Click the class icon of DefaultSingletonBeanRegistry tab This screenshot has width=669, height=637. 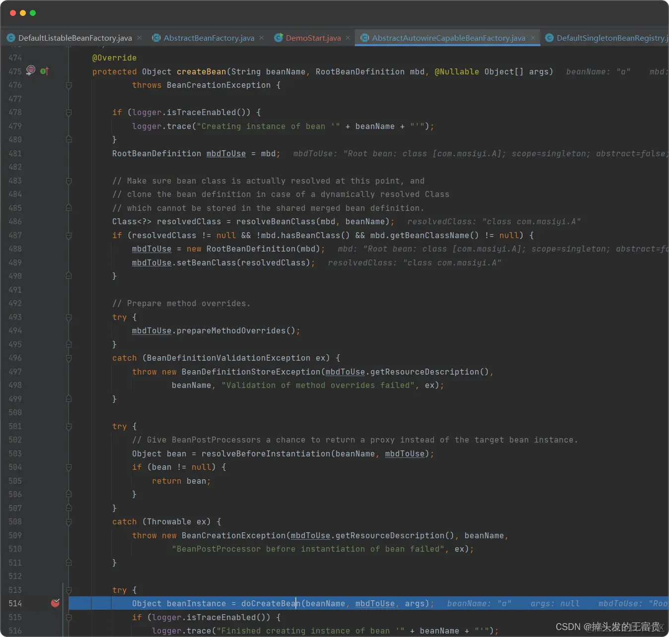click(x=549, y=38)
